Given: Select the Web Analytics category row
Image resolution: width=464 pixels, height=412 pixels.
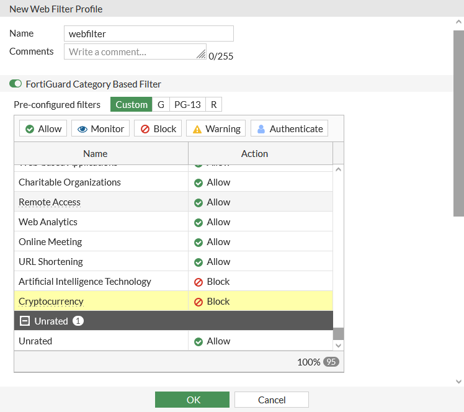Looking at the screenshot, I should (x=101, y=222).
